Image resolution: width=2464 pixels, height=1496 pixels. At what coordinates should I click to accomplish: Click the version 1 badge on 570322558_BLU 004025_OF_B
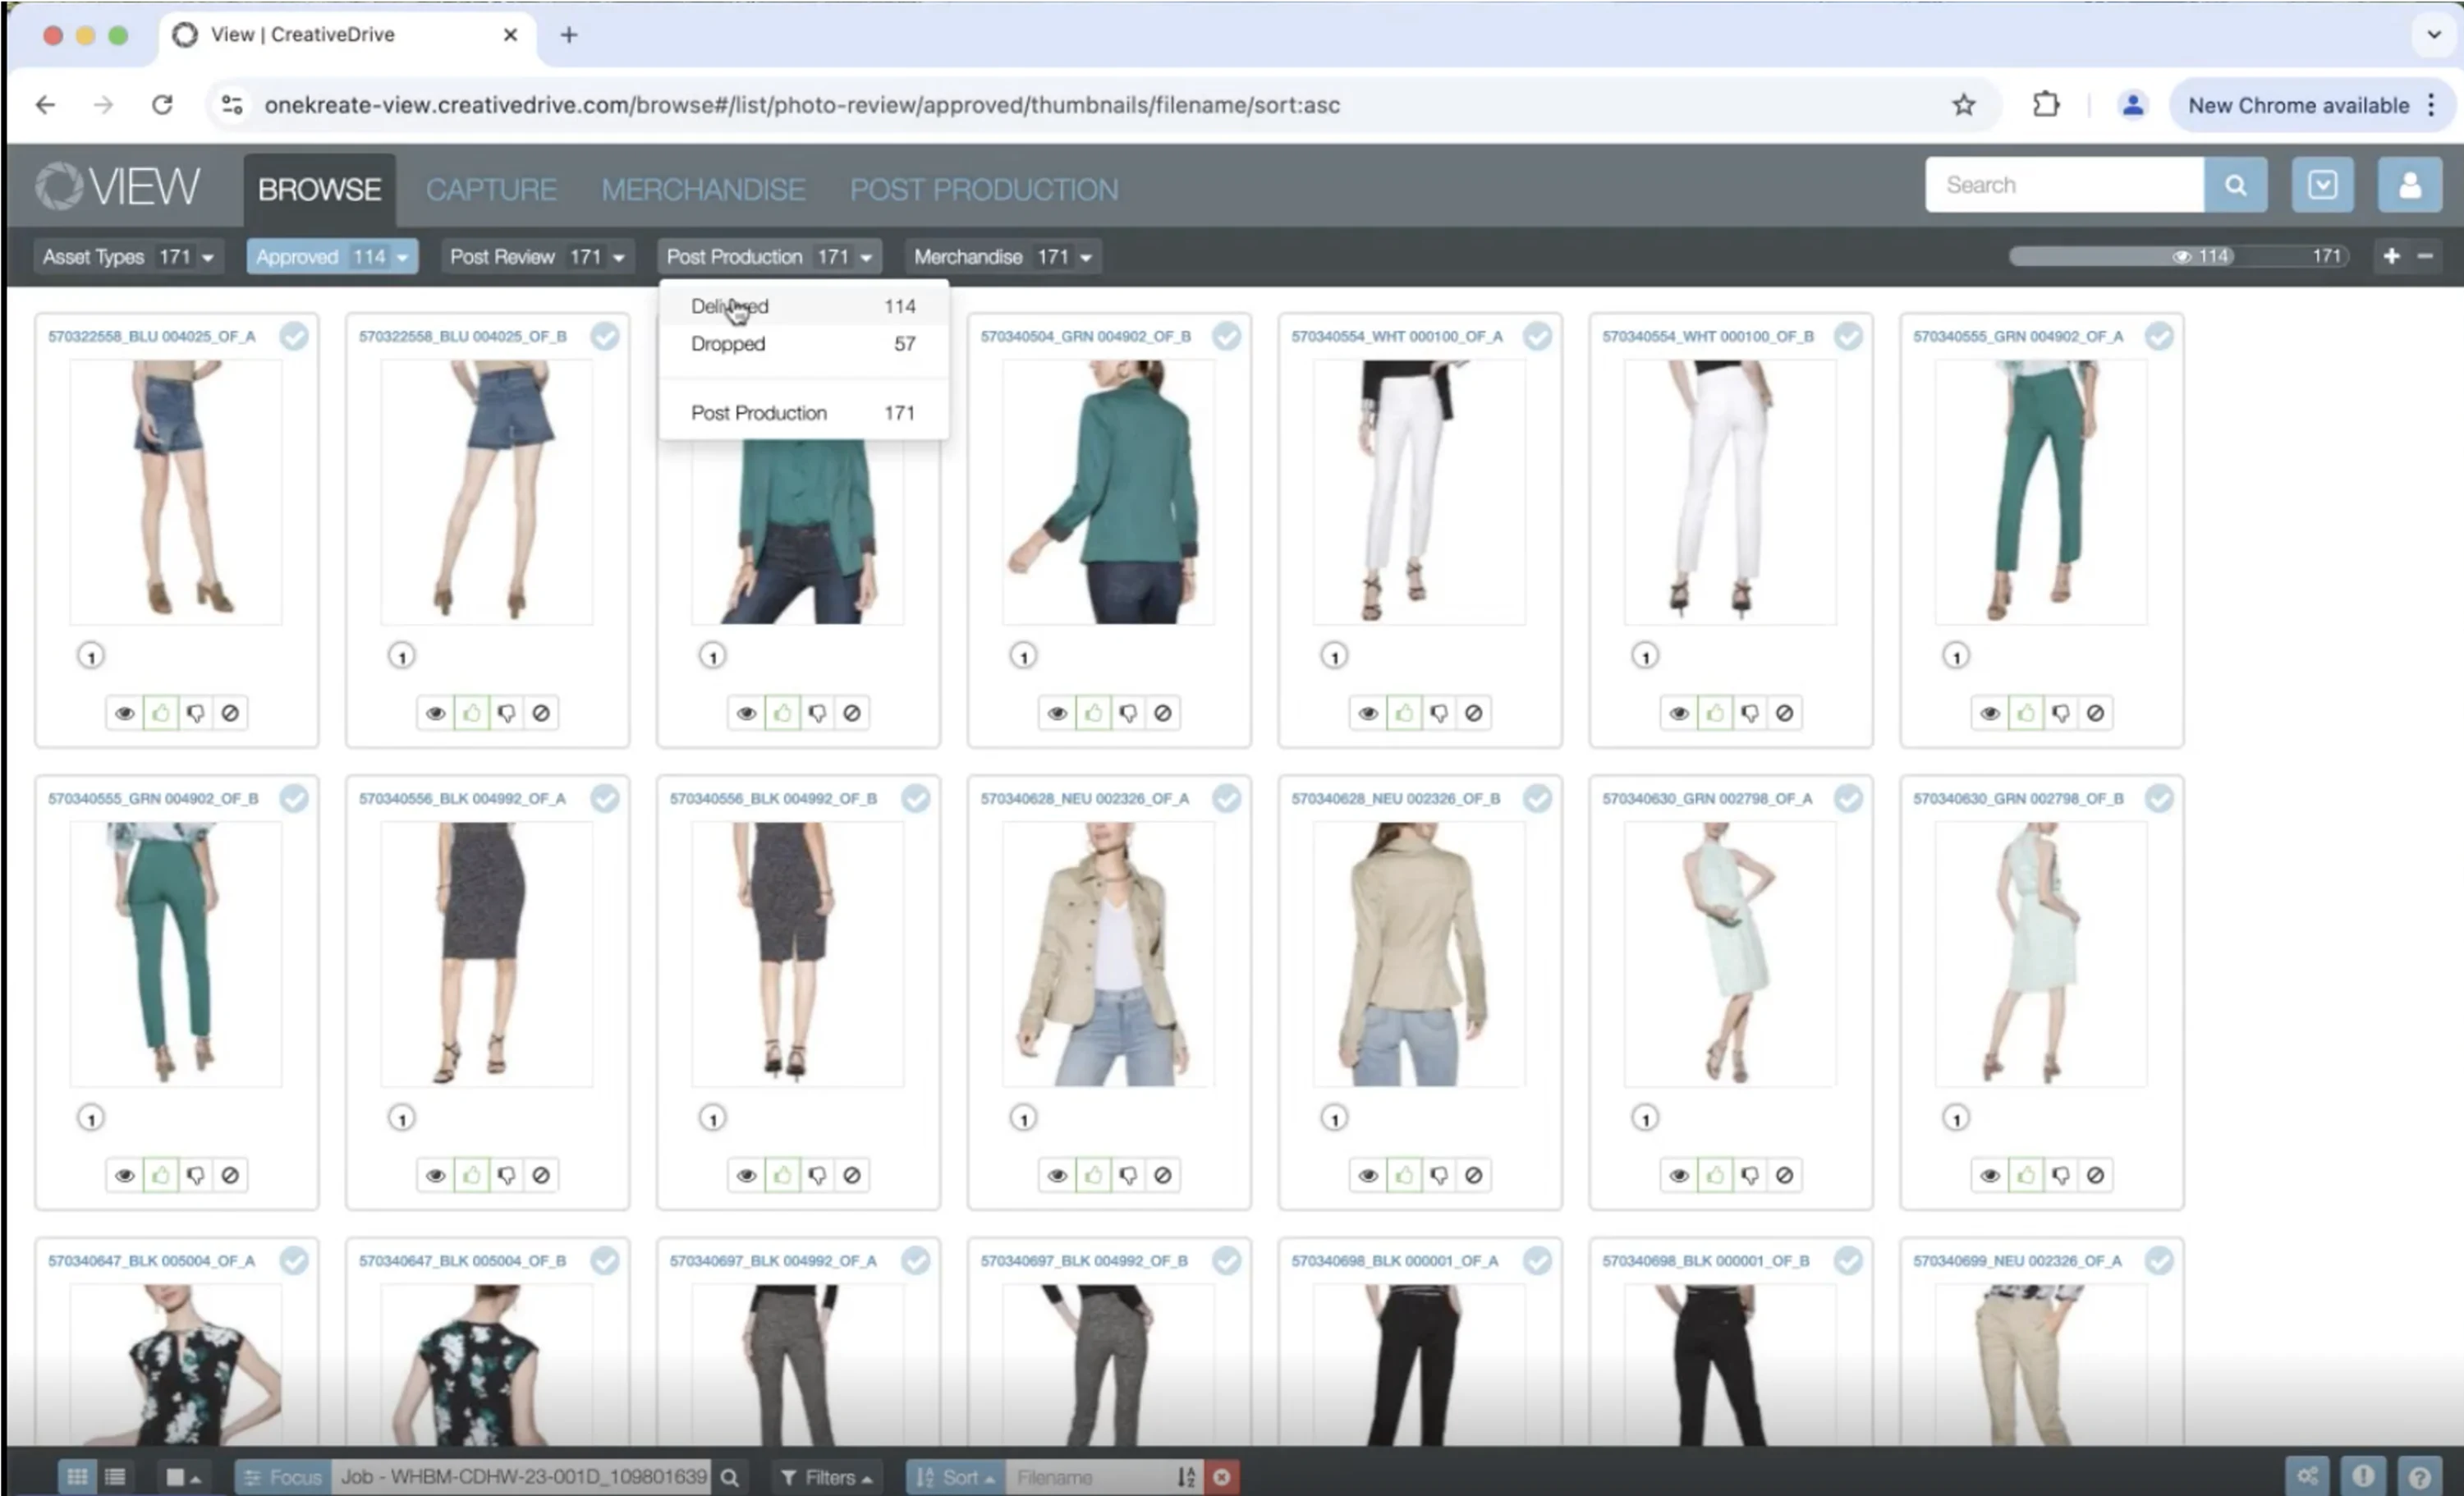coord(402,657)
